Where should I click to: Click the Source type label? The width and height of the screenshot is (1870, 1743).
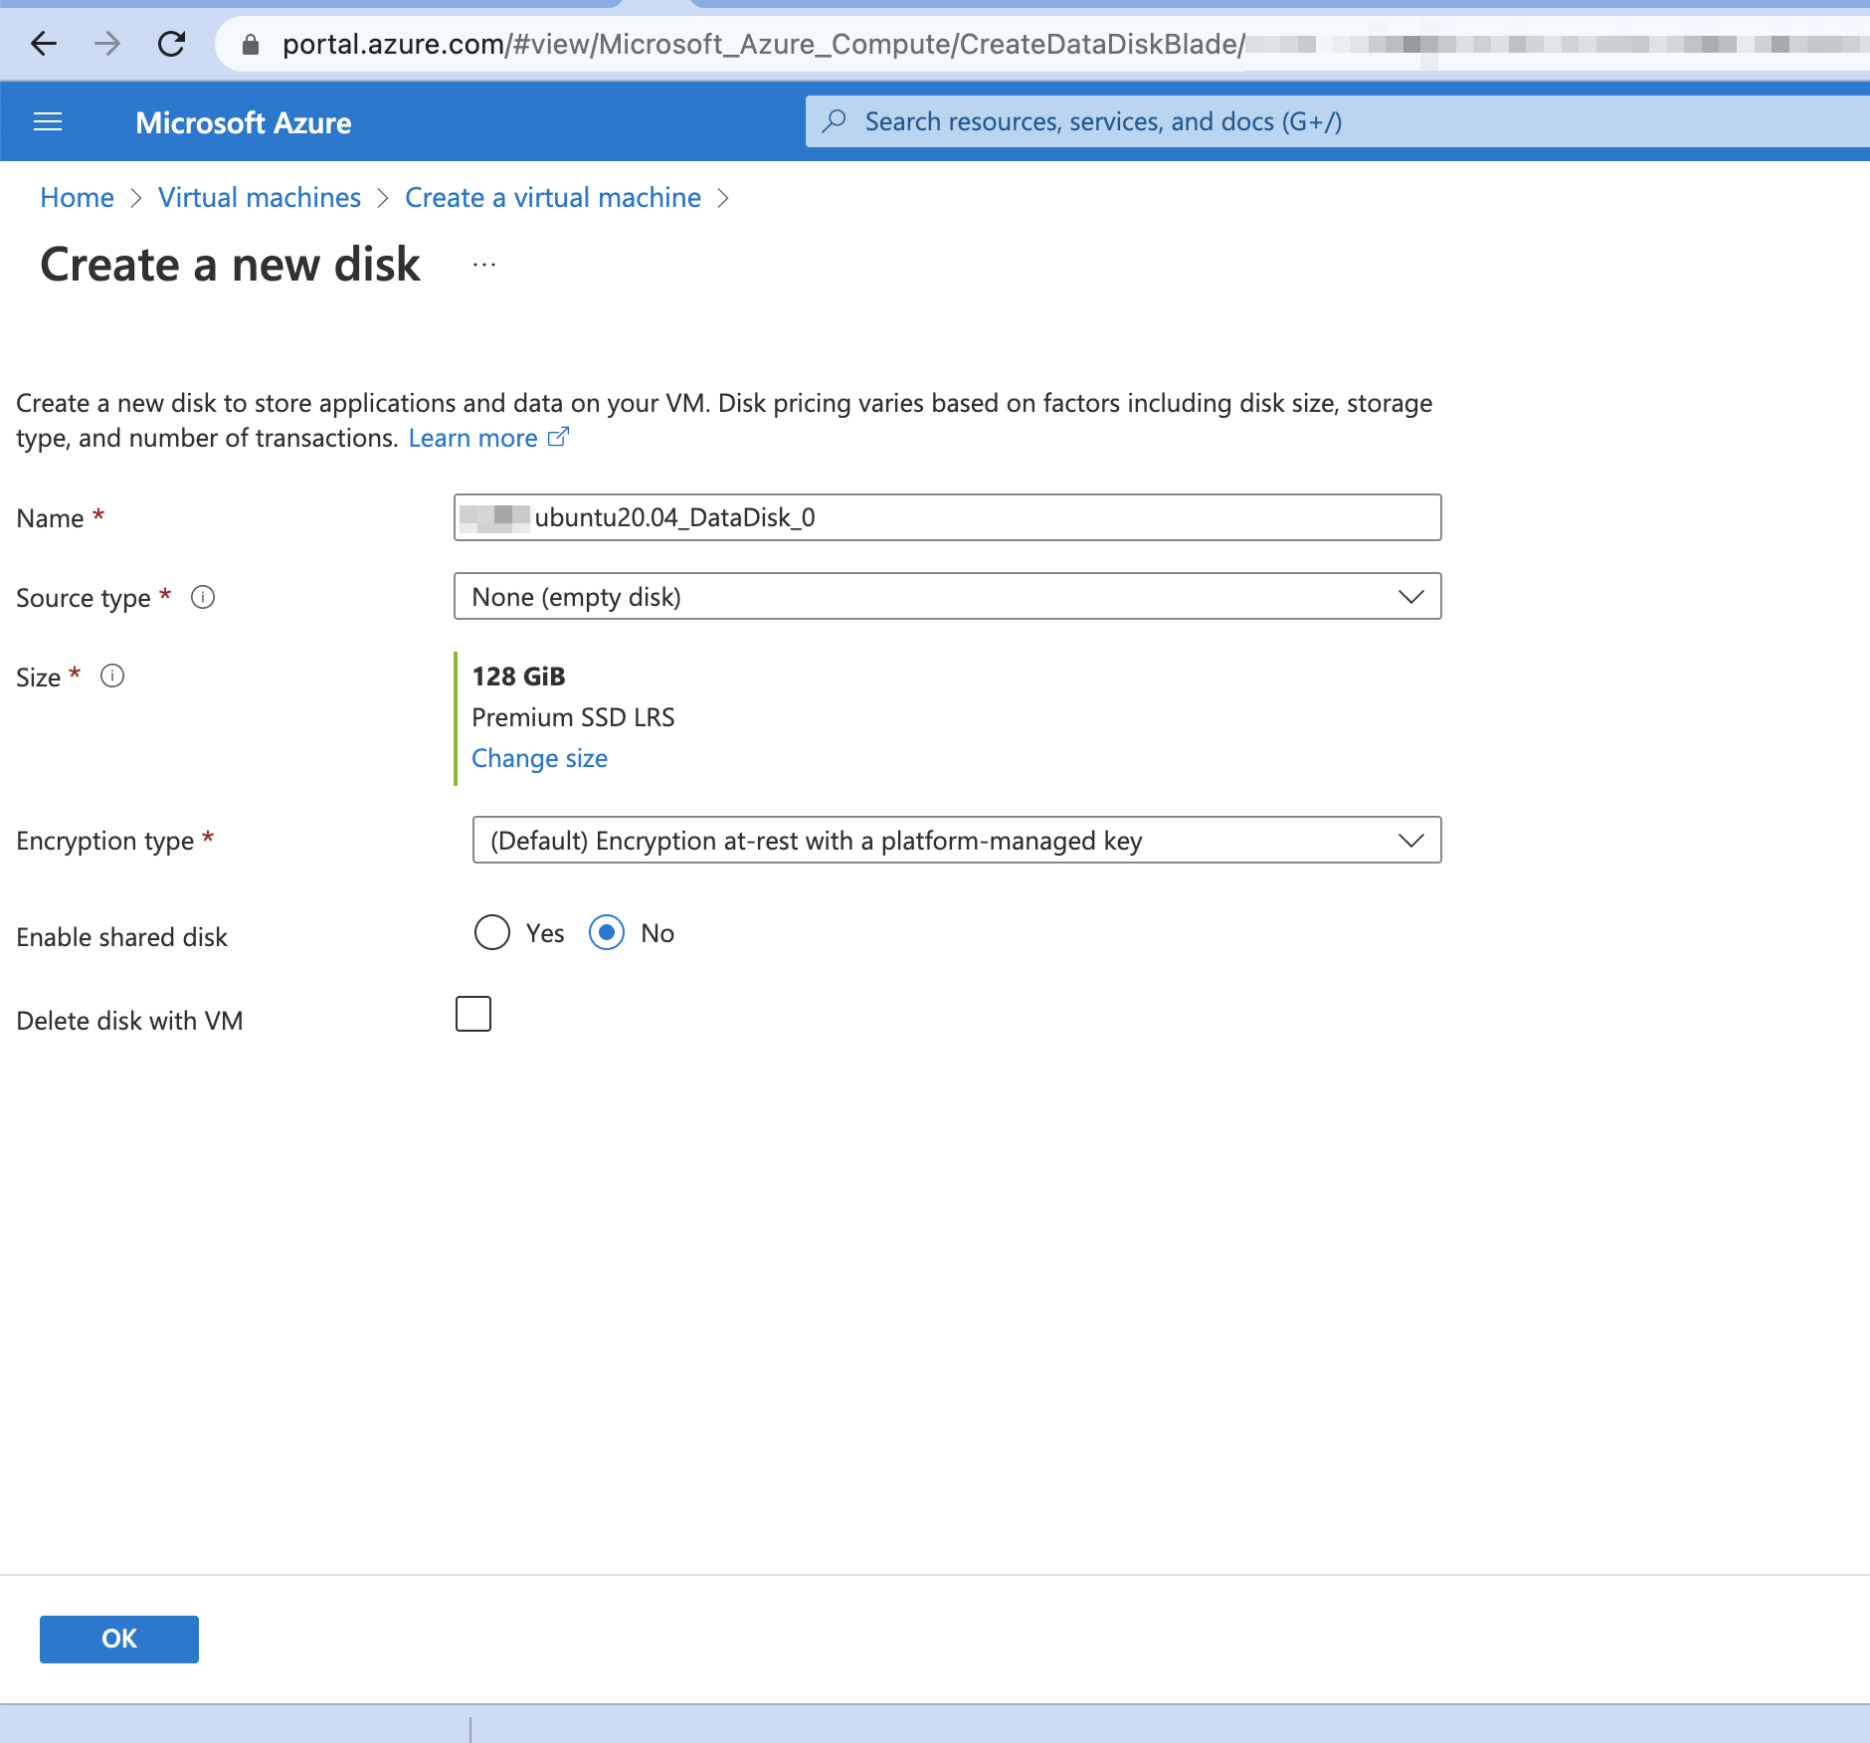[83, 598]
